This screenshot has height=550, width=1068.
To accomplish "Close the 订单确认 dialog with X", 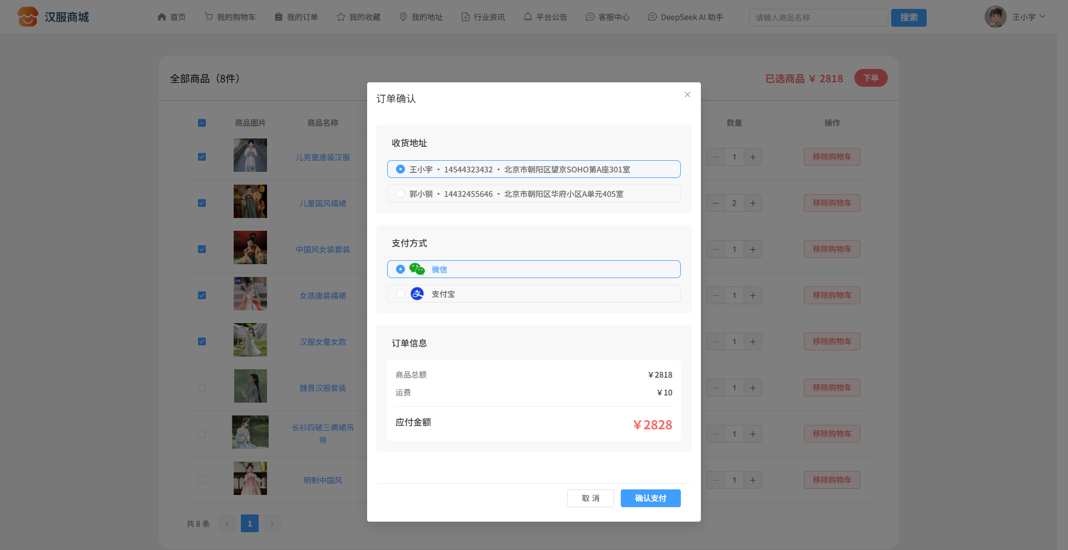I will 688,95.
